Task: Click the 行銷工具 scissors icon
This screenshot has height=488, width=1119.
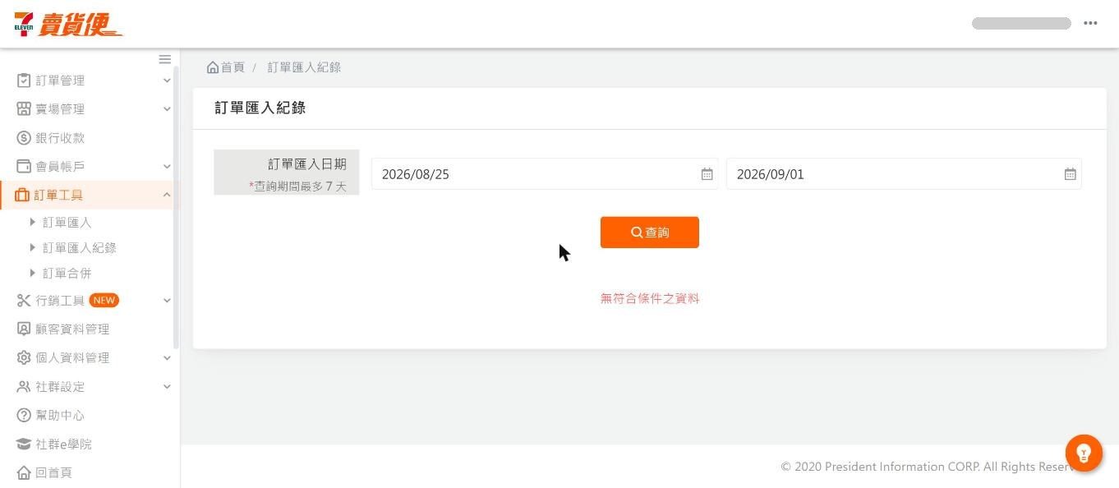Action: pyautogui.click(x=24, y=301)
